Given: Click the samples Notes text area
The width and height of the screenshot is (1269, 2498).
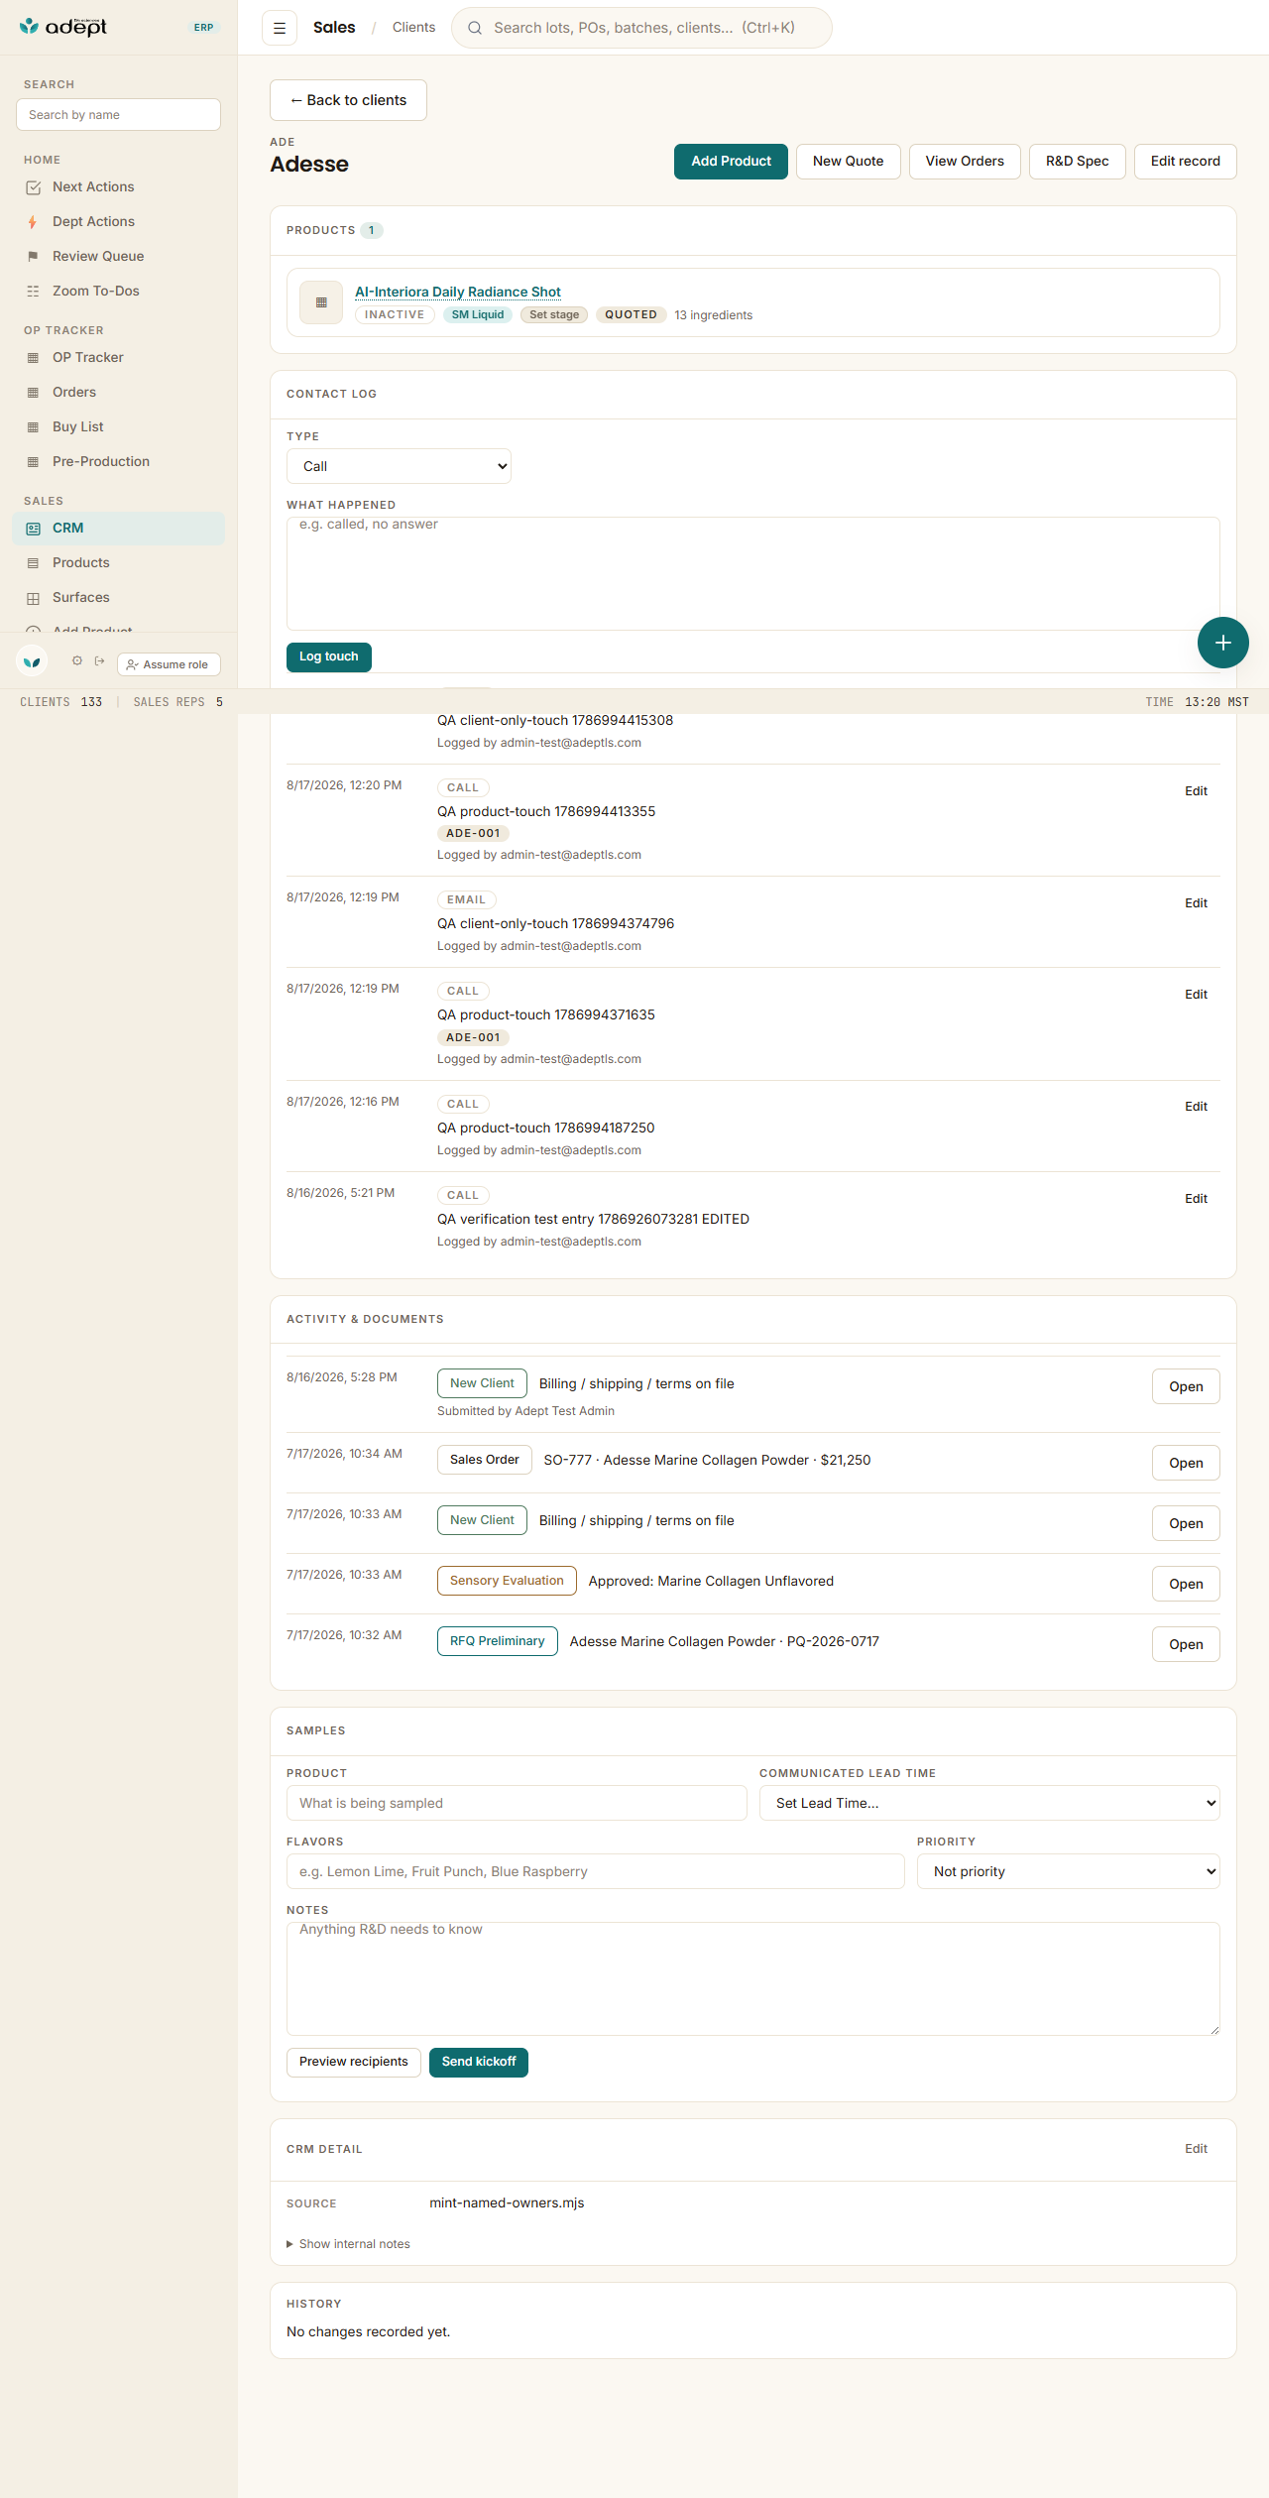Looking at the screenshot, I should click(x=753, y=1978).
